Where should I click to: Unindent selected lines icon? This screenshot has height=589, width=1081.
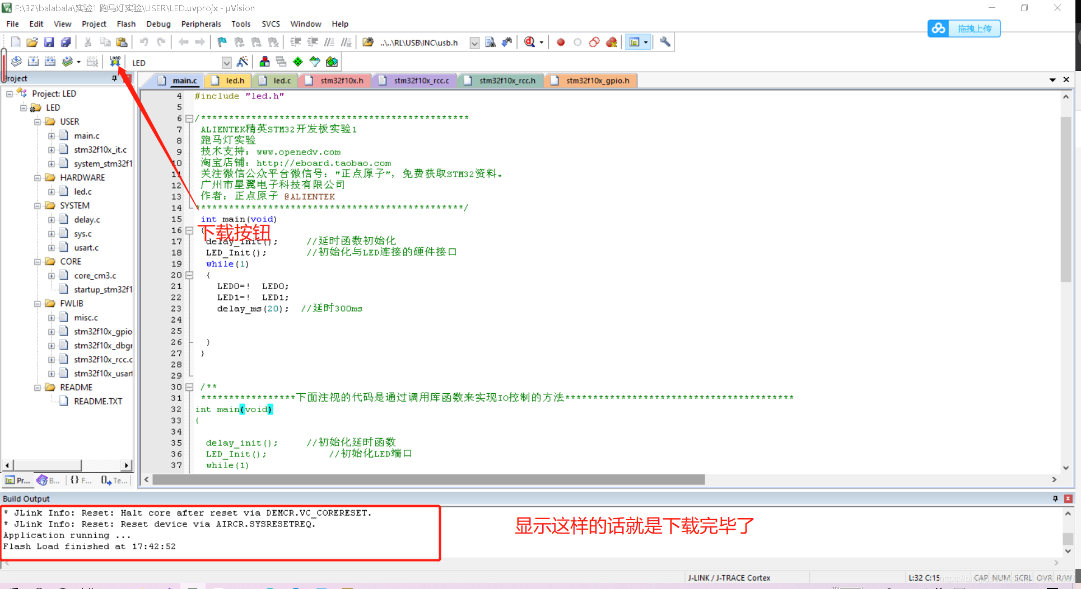point(313,42)
